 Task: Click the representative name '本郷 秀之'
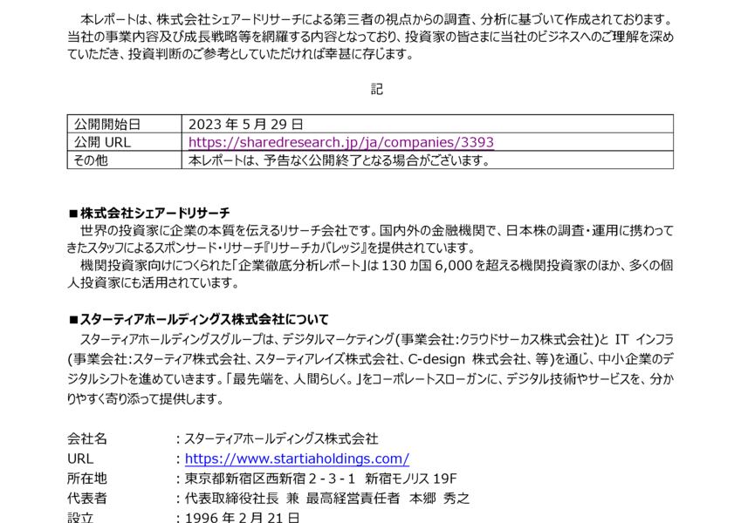point(440,499)
